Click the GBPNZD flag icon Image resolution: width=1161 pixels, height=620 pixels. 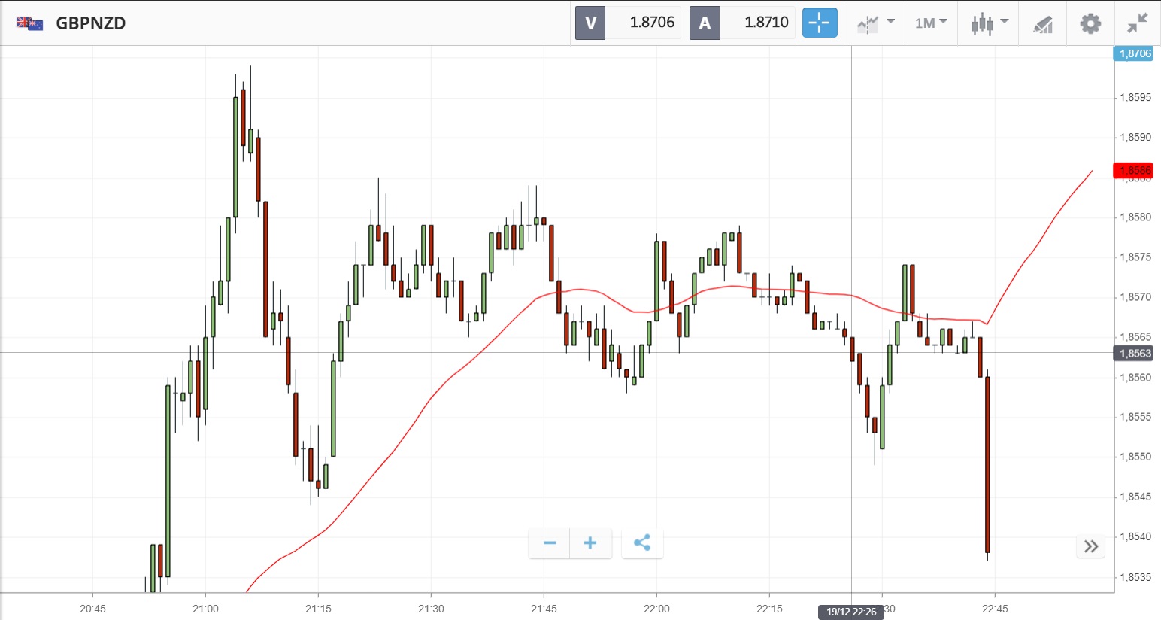[x=30, y=23]
